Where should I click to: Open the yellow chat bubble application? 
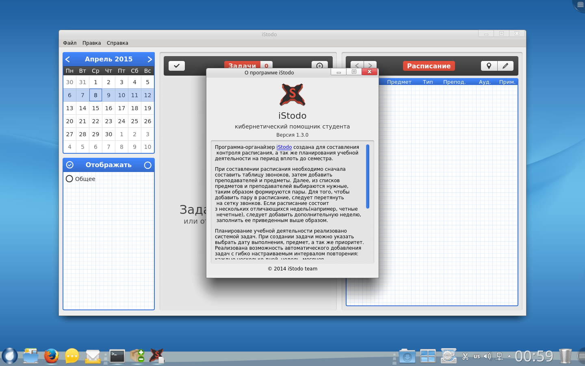(72, 356)
